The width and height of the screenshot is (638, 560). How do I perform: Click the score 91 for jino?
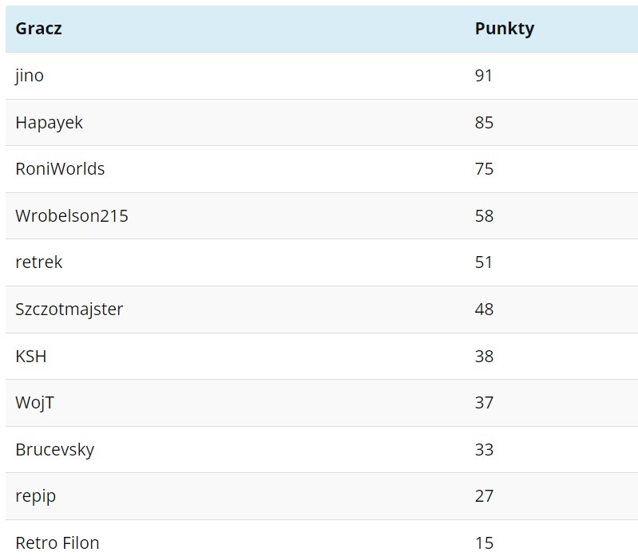point(484,76)
